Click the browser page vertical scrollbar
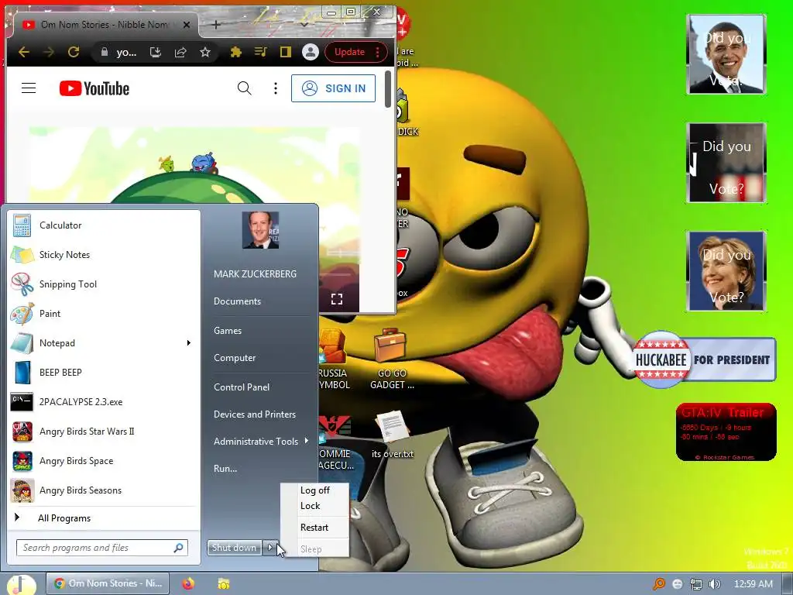793x595 pixels. [388, 89]
